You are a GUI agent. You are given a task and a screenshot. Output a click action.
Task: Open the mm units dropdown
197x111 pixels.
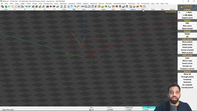point(98,108)
